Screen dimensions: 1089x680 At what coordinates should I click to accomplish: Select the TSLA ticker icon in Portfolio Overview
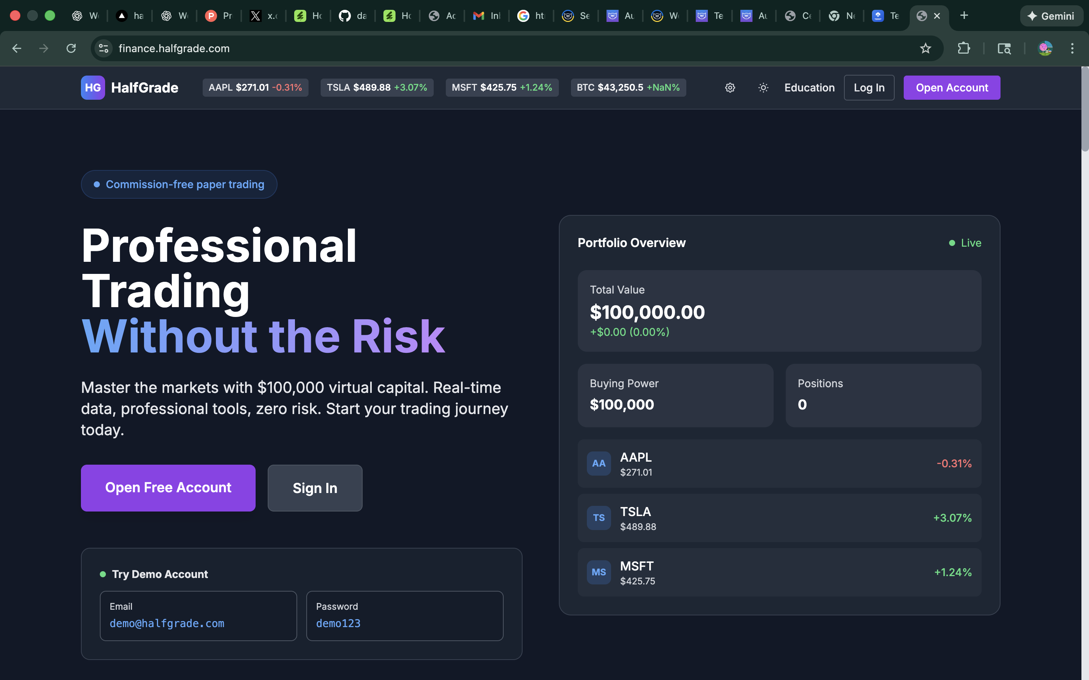click(x=598, y=518)
